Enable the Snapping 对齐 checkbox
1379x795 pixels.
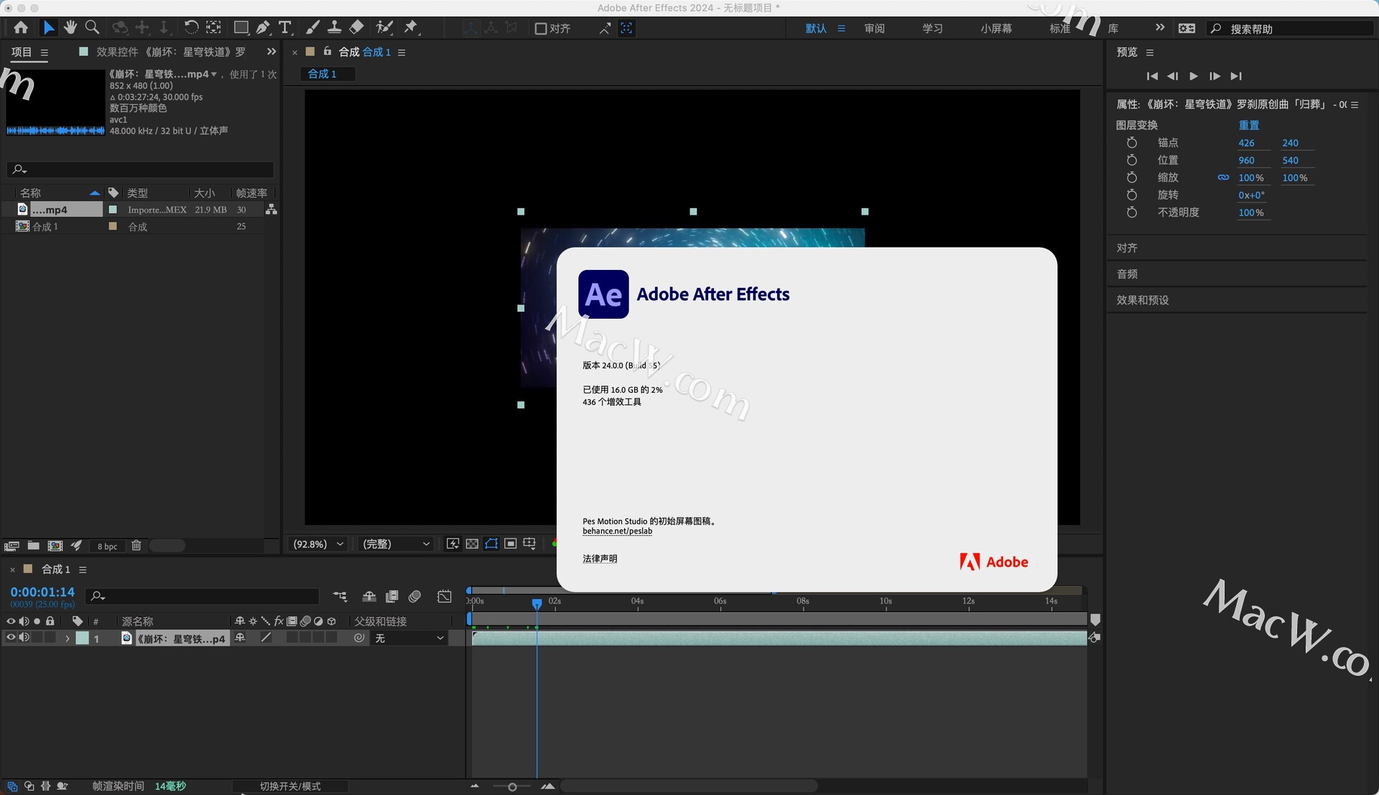(541, 29)
